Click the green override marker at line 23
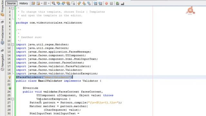 pyautogui.click(x=10, y=88)
